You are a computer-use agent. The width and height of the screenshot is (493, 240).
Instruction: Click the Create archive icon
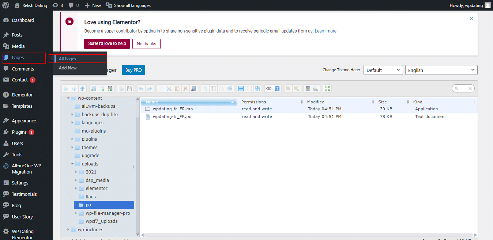pyautogui.click(x=296, y=88)
